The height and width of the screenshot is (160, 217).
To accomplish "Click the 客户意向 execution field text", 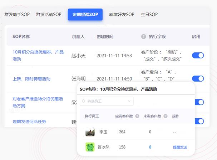I will (x=159, y=76).
